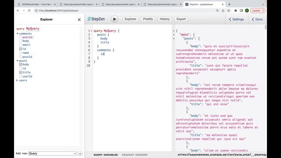Open the Add new Query dropdown
The width and height of the screenshot is (281, 158).
pyautogui.click(x=52, y=154)
